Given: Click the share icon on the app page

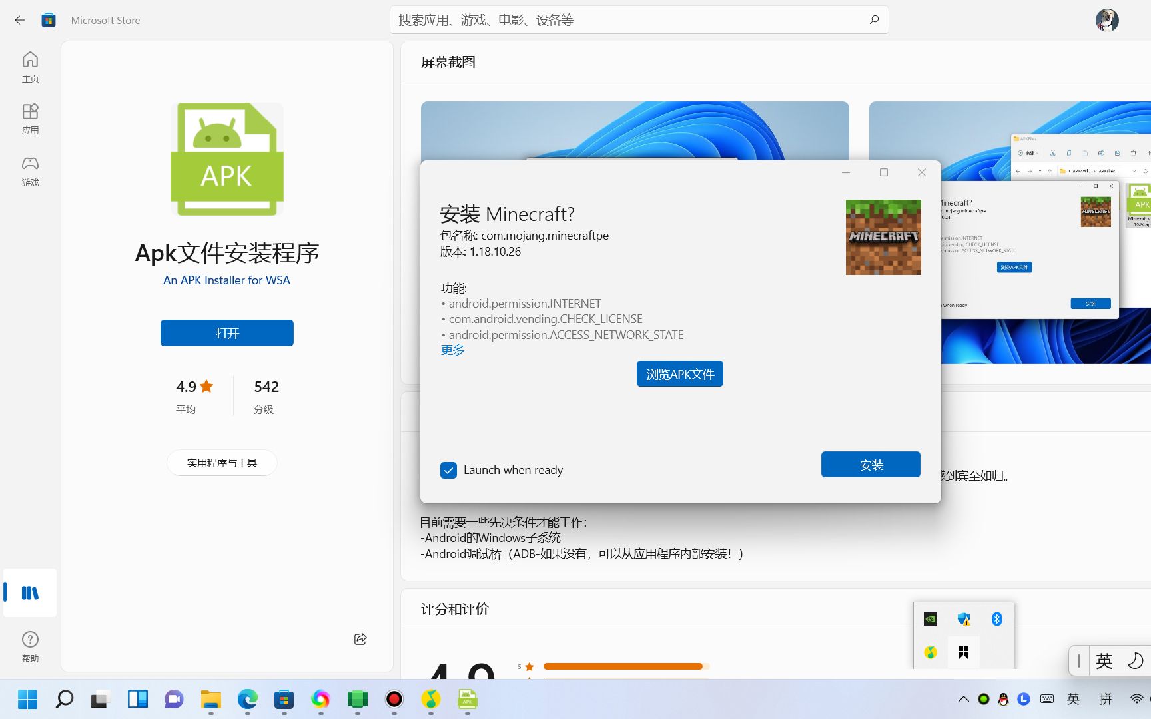Looking at the screenshot, I should pyautogui.click(x=360, y=639).
